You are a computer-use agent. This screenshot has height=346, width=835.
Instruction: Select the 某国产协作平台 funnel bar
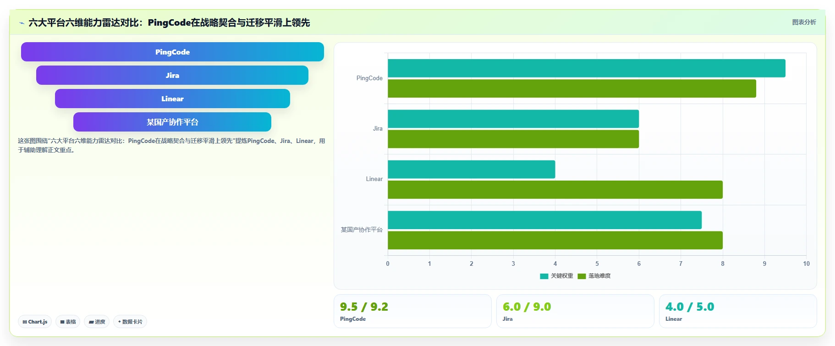click(172, 122)
